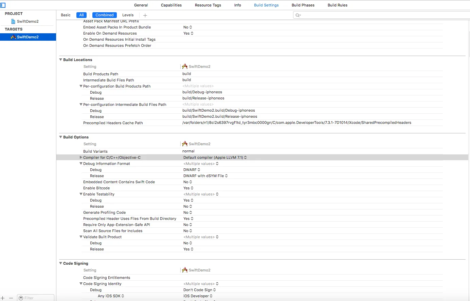Add a target with the bottom plus icon

pos(3,298)
